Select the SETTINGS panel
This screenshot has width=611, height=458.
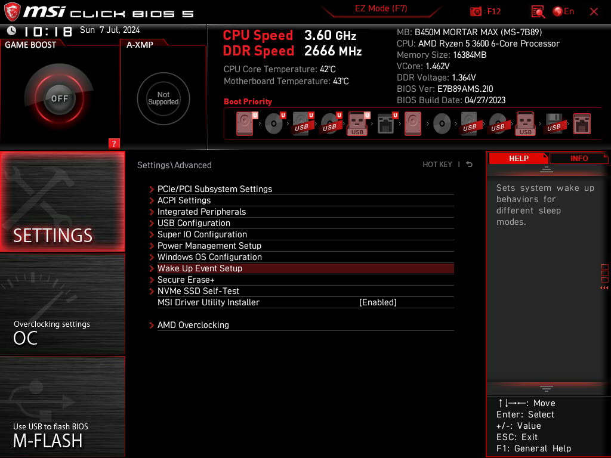tap(62, 202)
